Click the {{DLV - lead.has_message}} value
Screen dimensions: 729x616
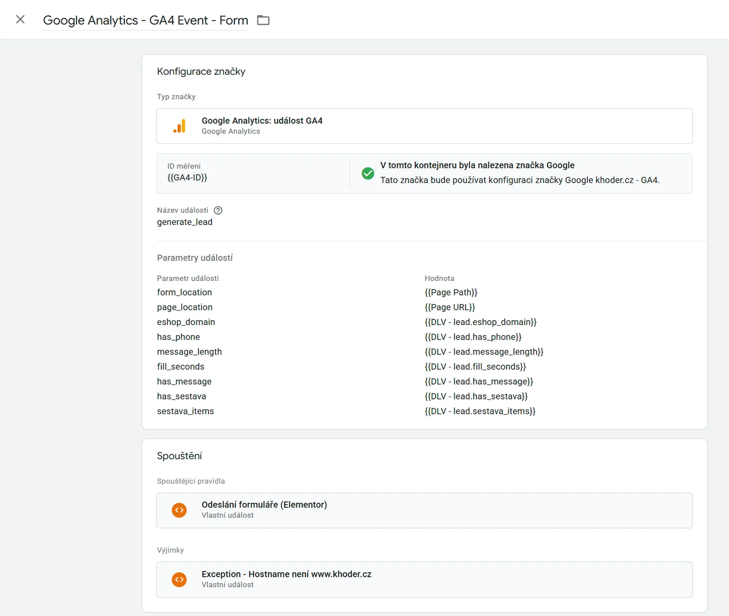point(479,382)
